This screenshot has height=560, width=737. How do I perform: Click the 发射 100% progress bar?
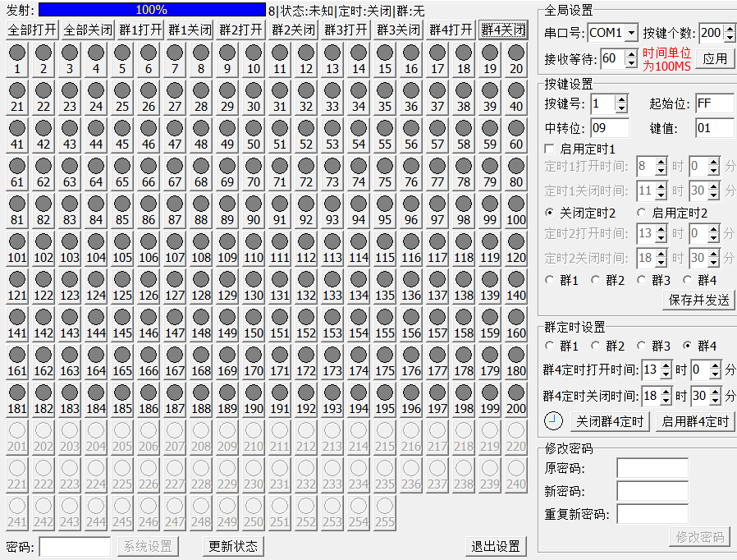152,9
